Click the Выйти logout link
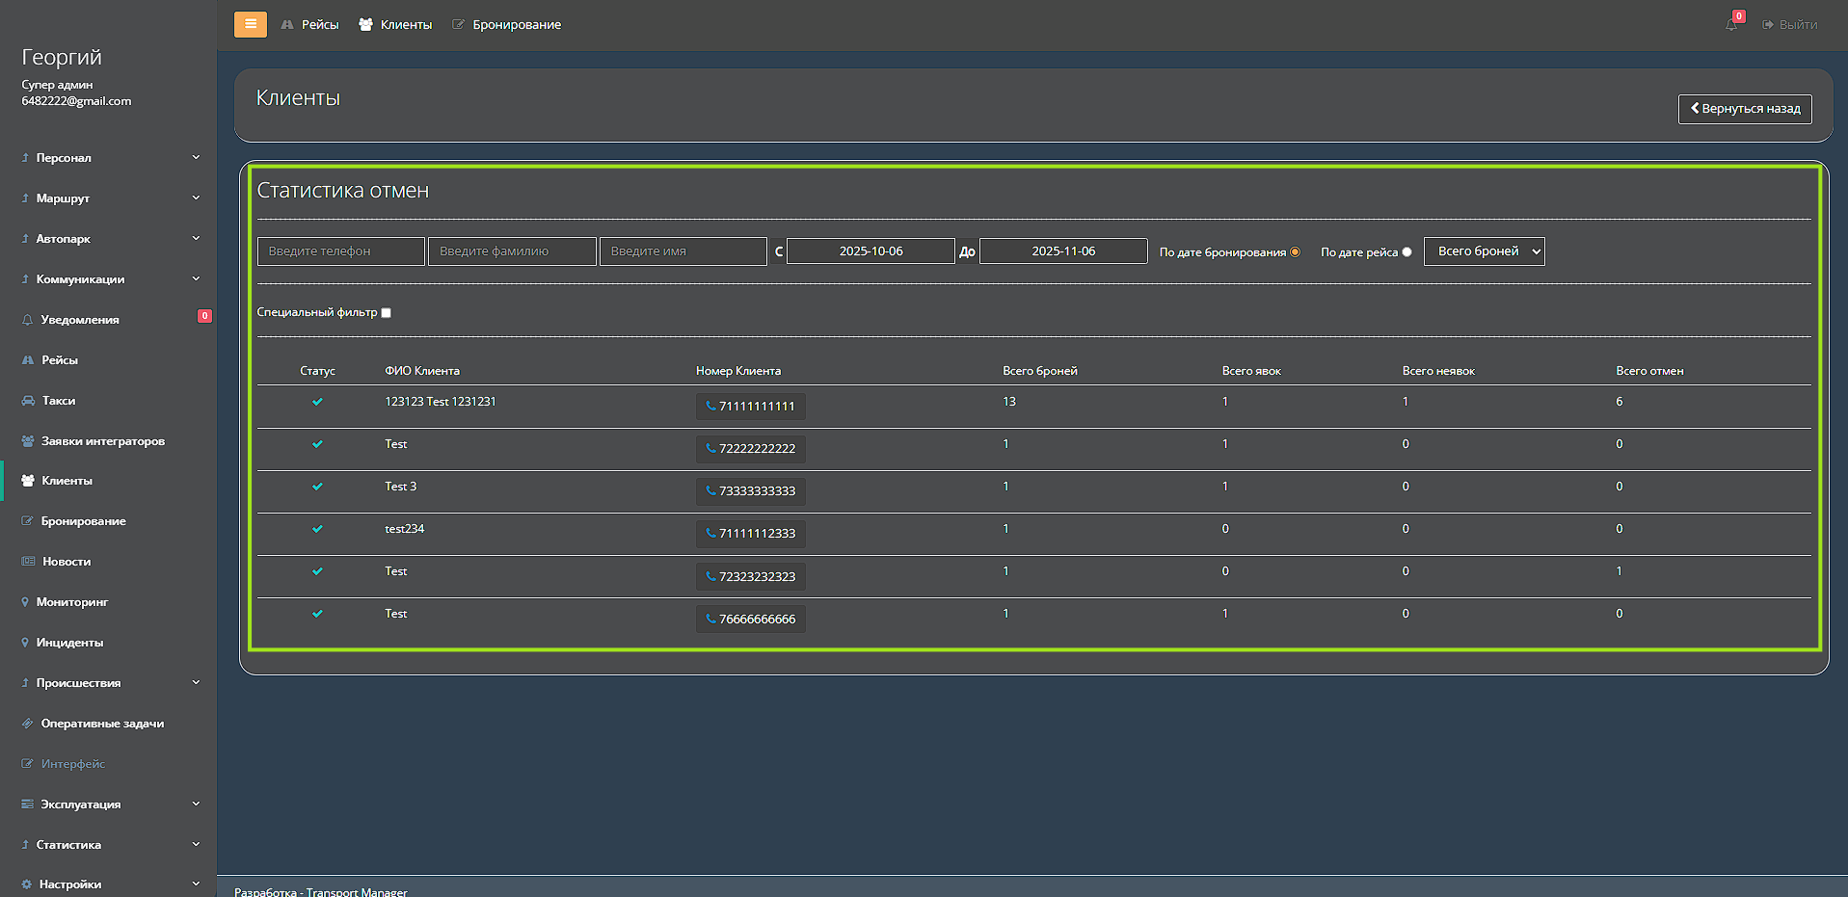Viewport: 1848px width, 897px height. click(1790, 25)
